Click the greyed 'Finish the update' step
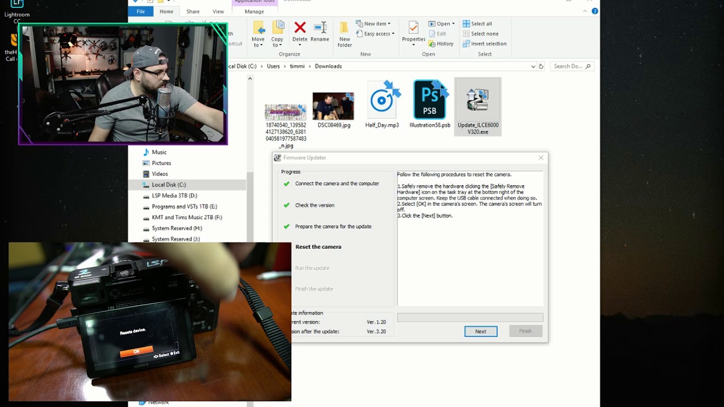Image resolution: width=724 pixels, height=407 pixels. click(x=314, y=289)
